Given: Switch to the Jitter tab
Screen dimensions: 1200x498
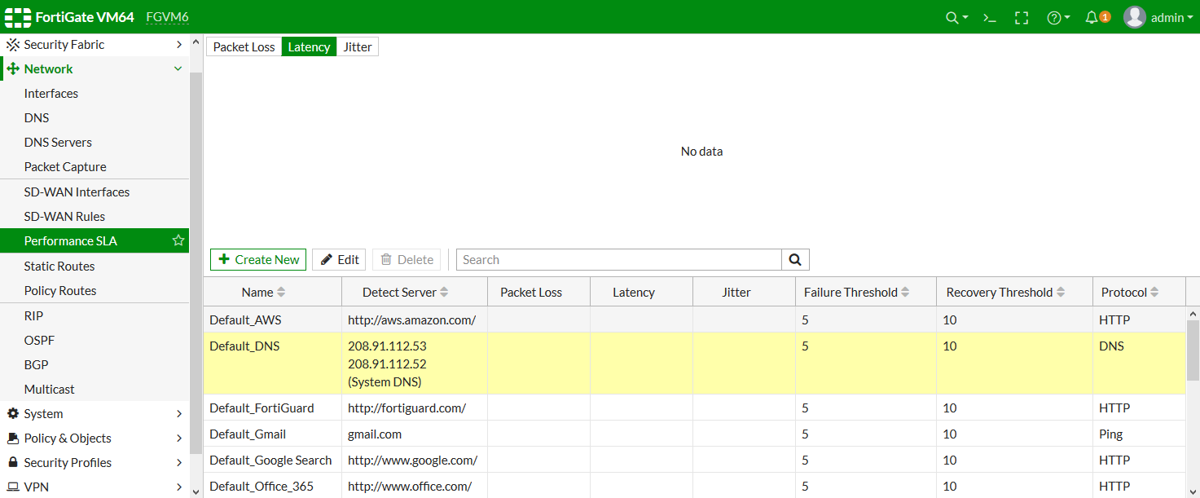Looking at the screenshot, I should [358, 47].
